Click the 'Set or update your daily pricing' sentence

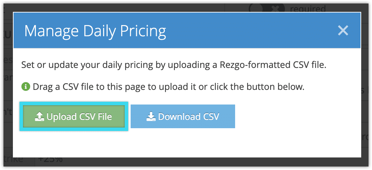click(174, 65)
